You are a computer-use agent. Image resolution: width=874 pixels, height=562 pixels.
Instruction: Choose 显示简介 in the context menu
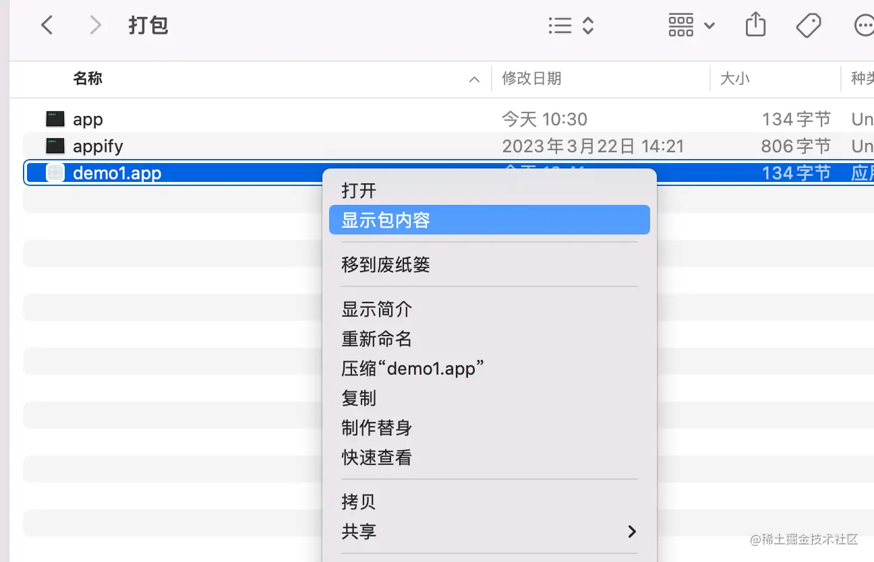(490, 309)
